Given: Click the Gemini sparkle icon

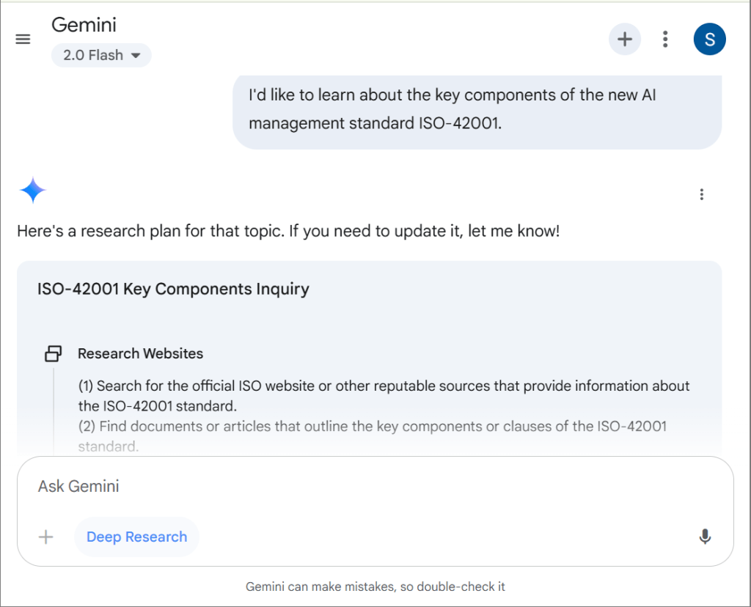Looking at the screenshot, I should [x=33, y=191].
